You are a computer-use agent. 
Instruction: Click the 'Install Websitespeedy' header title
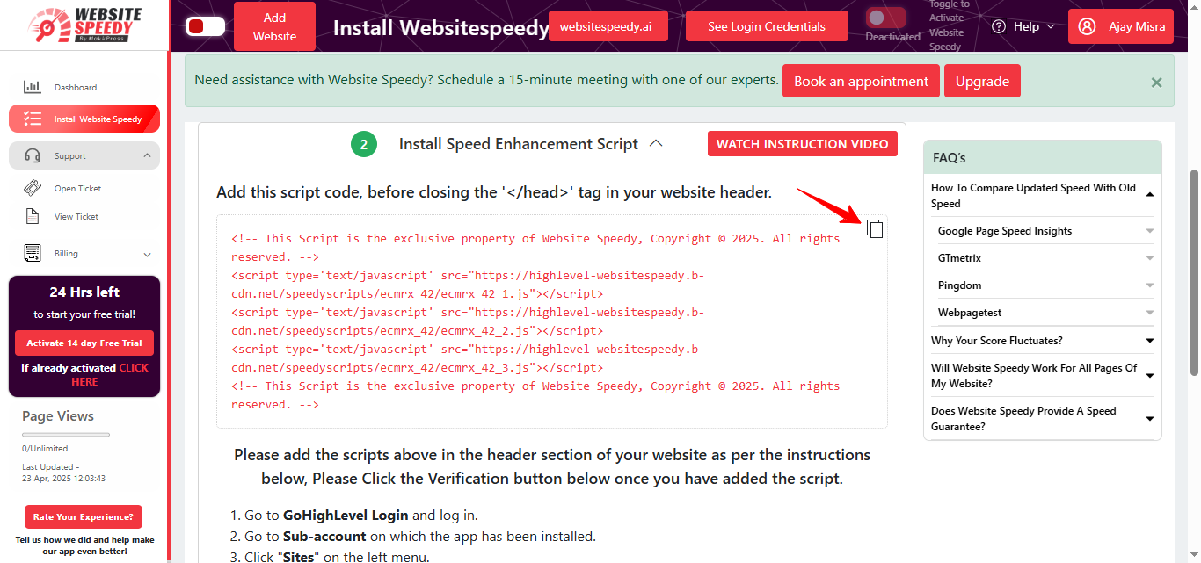pyautogui.click(x=441, y=27)
